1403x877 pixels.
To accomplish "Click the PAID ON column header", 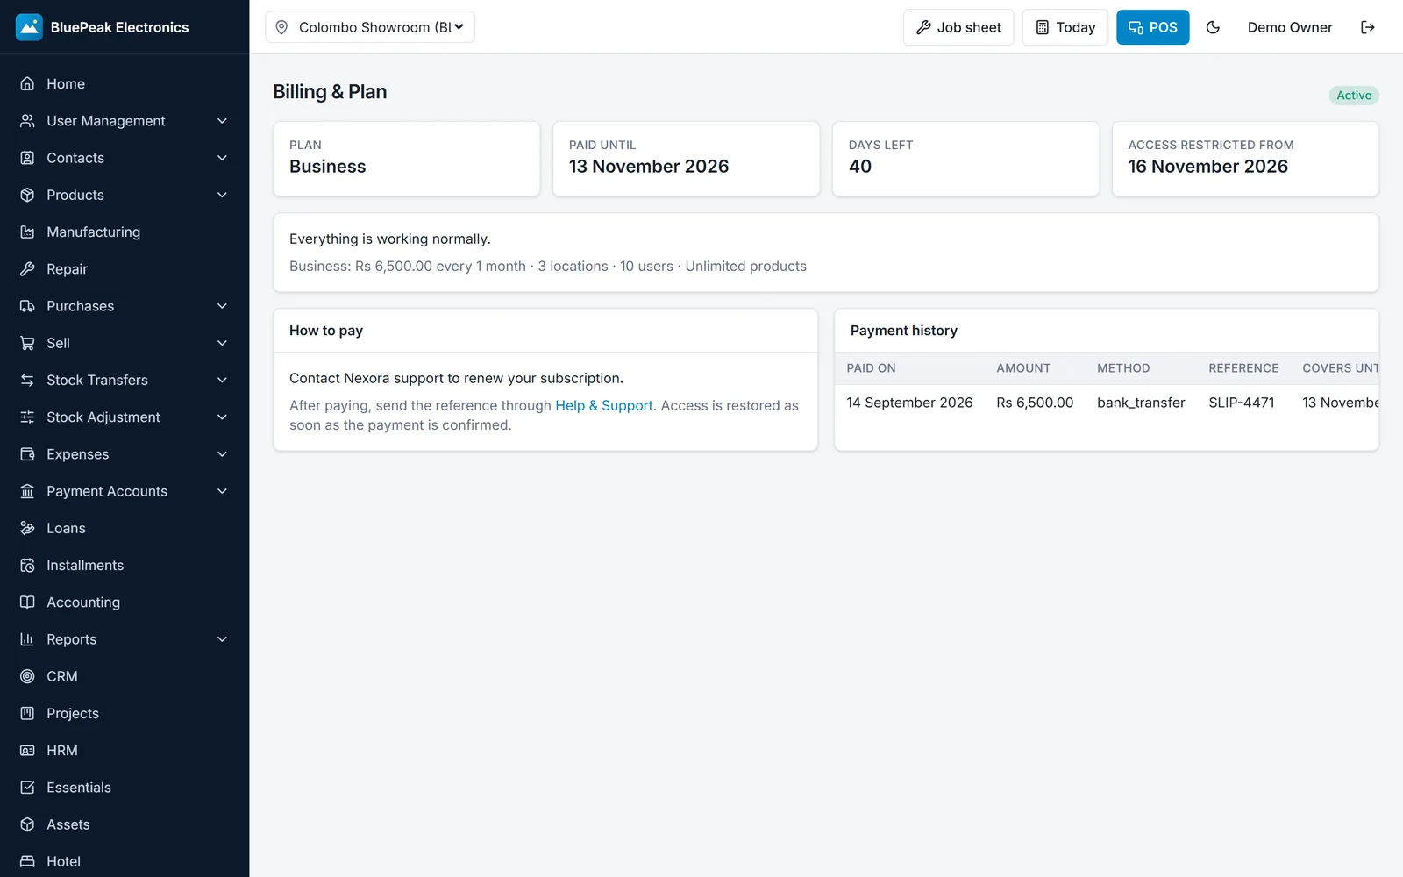I will pyautogui.click(x=871, y=368).
